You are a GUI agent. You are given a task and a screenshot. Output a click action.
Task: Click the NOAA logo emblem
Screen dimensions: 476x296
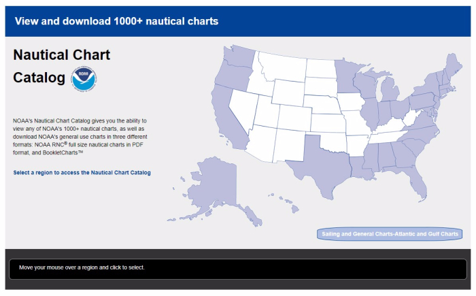pyautogui.click(x=84, y=80)
